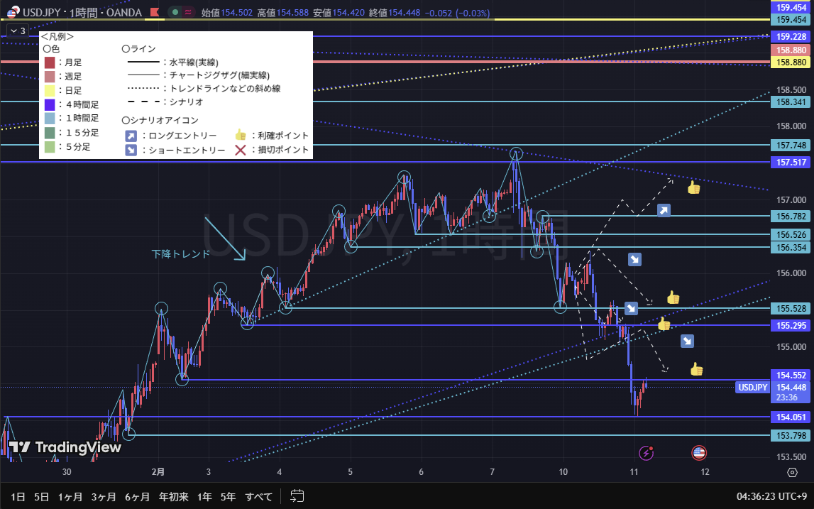Open the 04:36:23 UTC+9 timezone menu

tap(771, 496)
